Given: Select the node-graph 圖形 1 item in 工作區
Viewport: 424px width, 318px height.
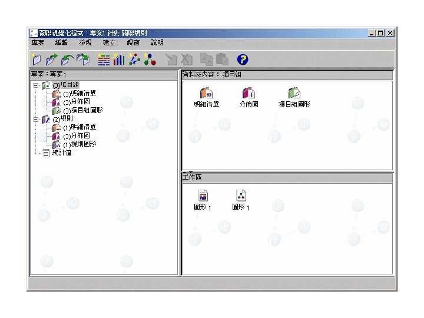Looking at the screenshot, I should (x=241, y=200).
